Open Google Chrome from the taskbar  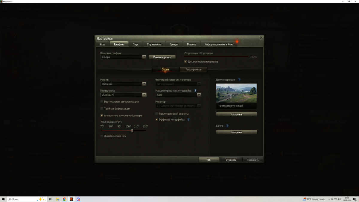pyautogui.click(x=64, y=199)
